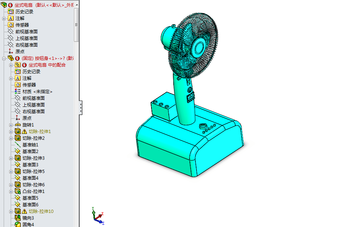Expand the 切除-拉伸2 feature
This screenshot has width=355, height=227.
pyautogui.click(x=11, y=138)
